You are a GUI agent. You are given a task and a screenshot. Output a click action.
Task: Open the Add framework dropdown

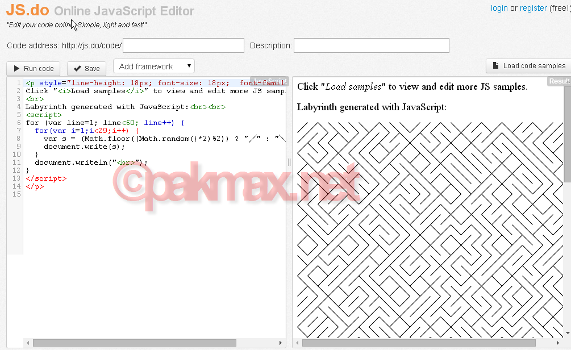[153, 66]
